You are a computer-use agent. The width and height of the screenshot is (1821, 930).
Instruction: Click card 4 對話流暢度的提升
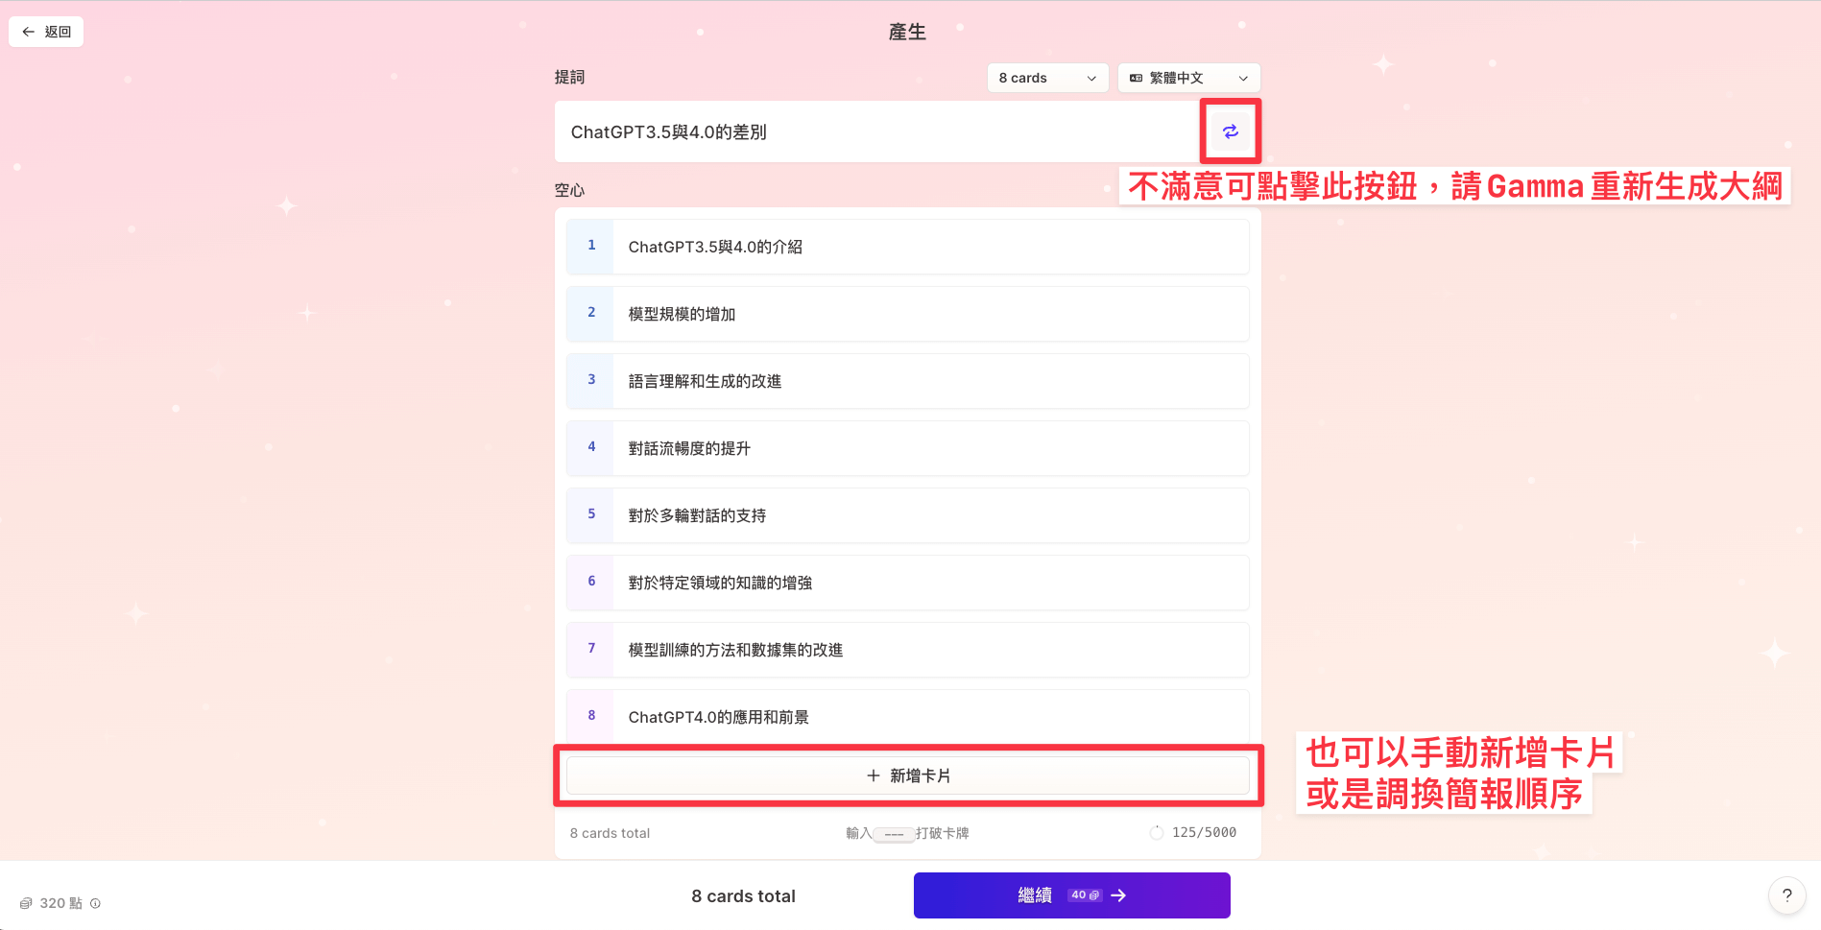929,448
